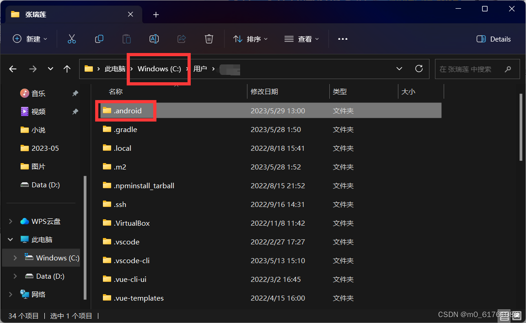Screen dimensions: 526x323
Task: Open the 排序 sort dropdown
Action: 251,39
